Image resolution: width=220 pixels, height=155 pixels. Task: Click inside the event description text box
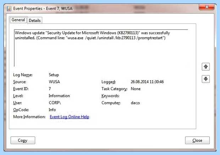(101, 48)
